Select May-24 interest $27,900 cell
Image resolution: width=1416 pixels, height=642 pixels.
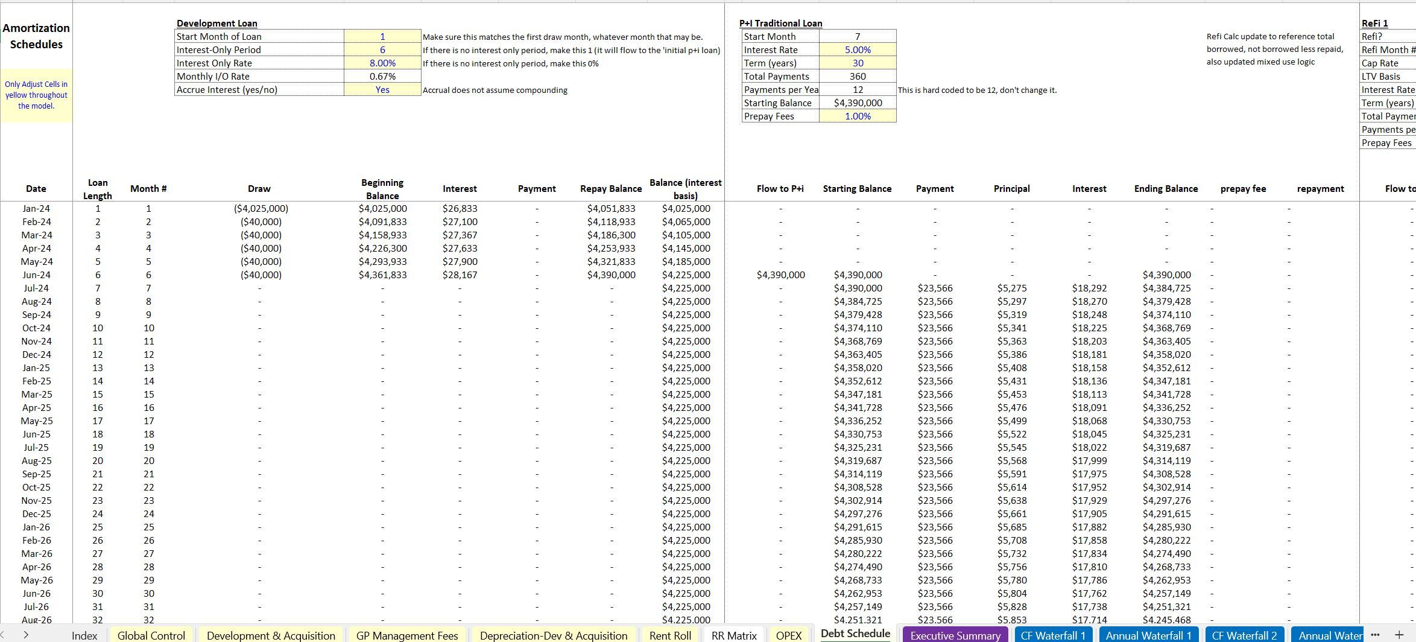460,262
